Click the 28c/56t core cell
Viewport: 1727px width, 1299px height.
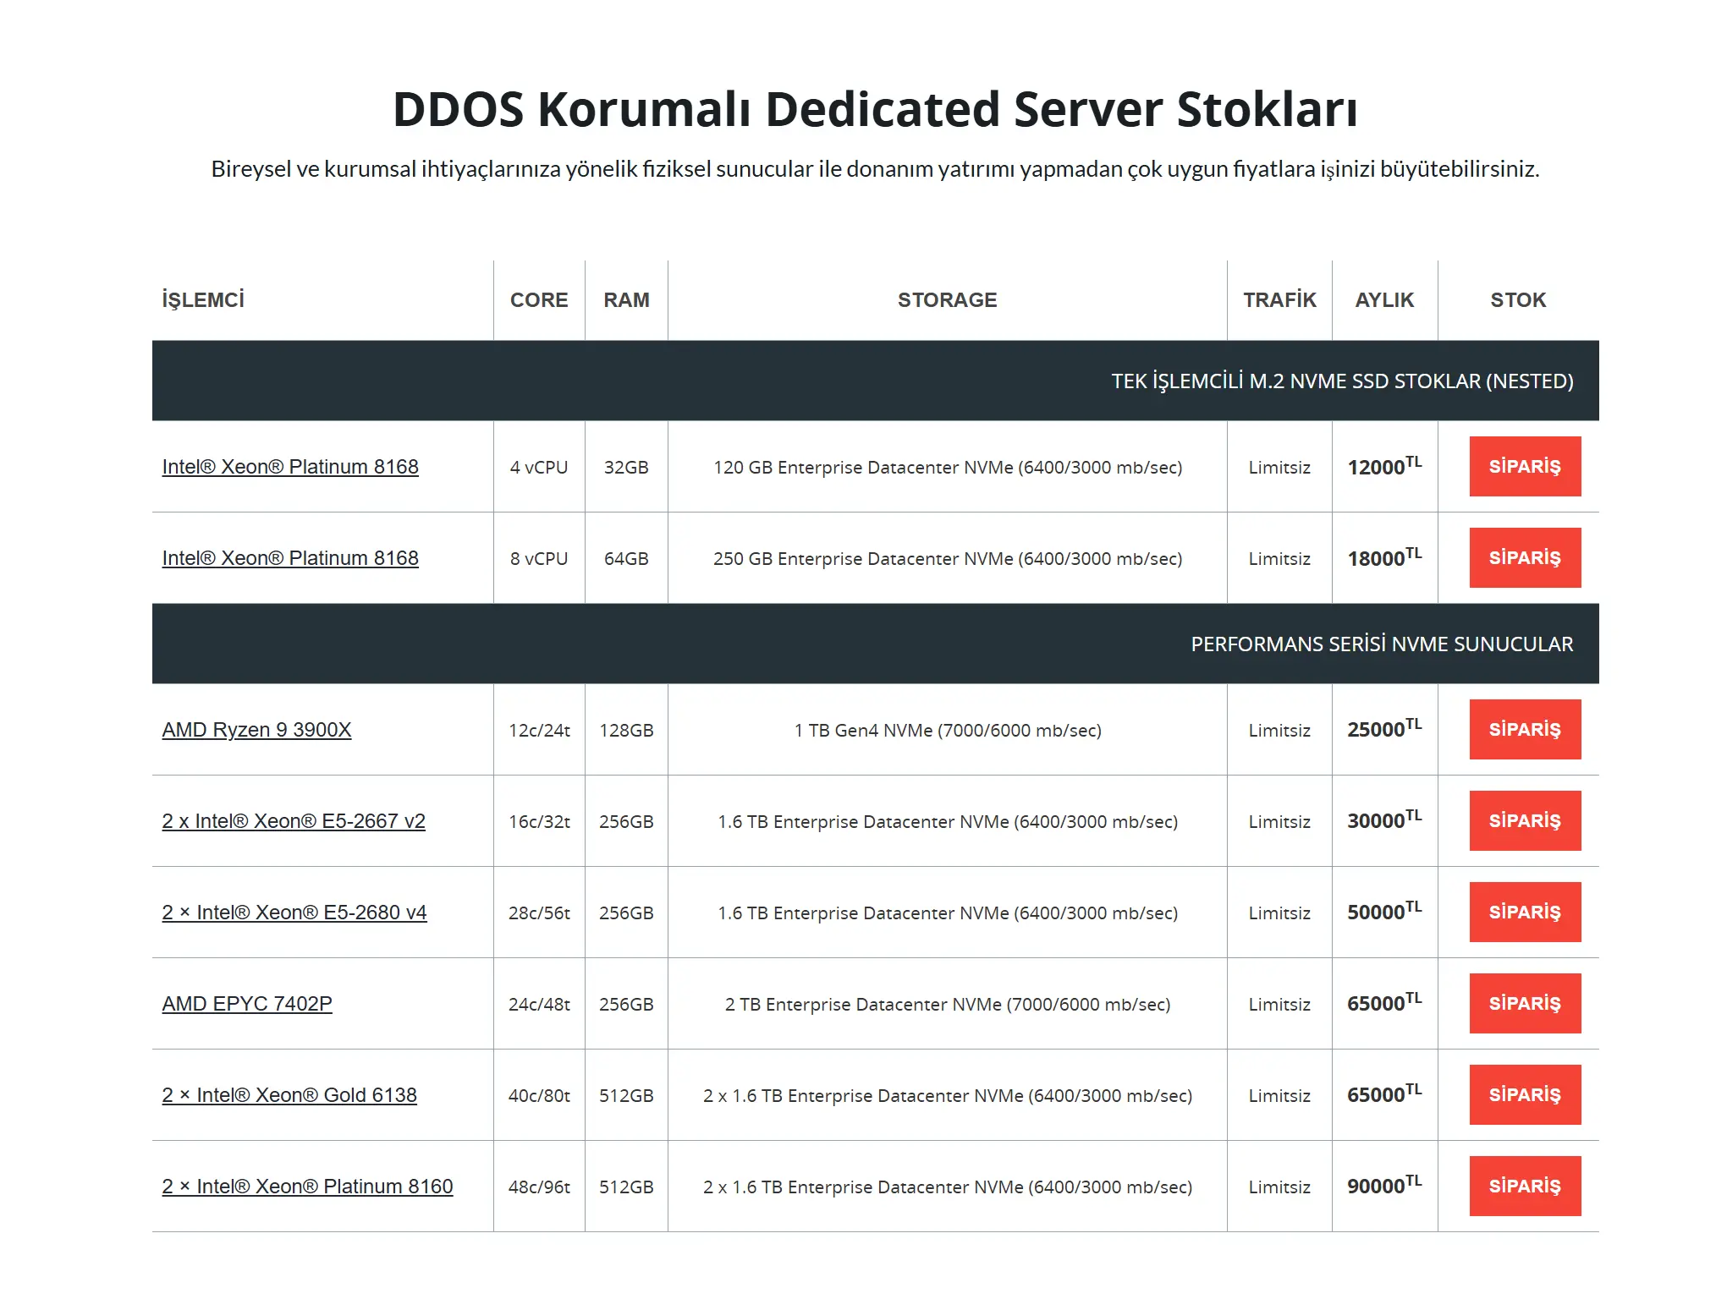[539, 913]
